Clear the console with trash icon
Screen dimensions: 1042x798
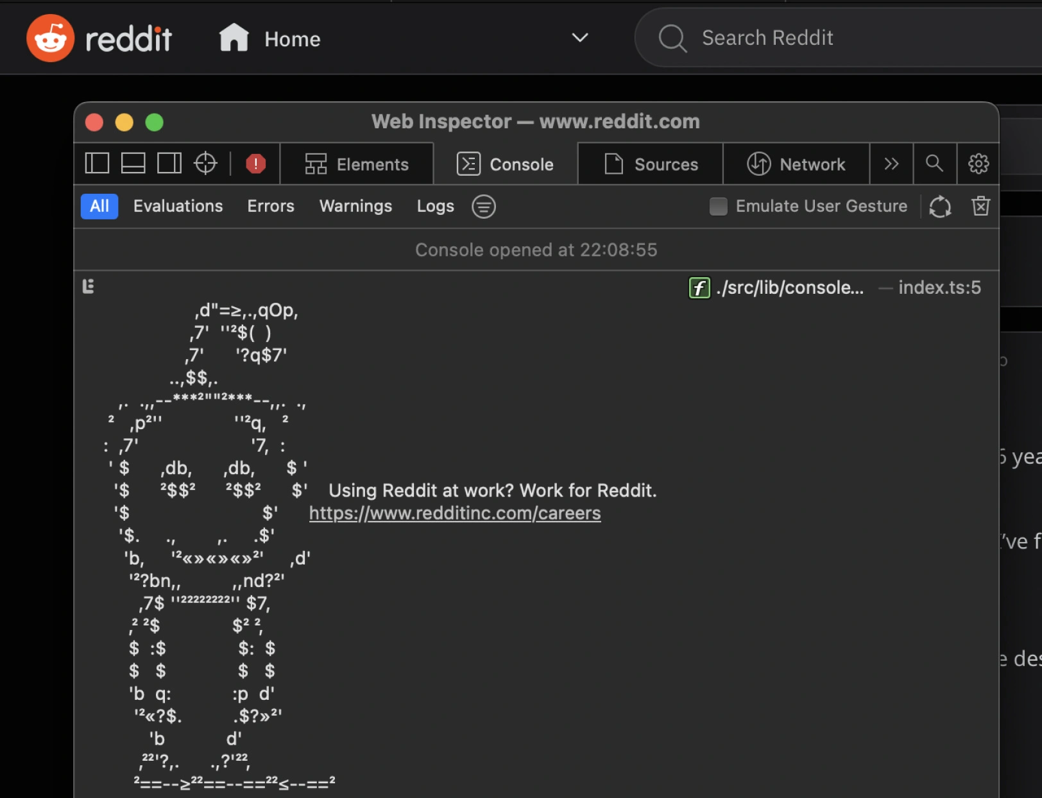tap(980, 206)
